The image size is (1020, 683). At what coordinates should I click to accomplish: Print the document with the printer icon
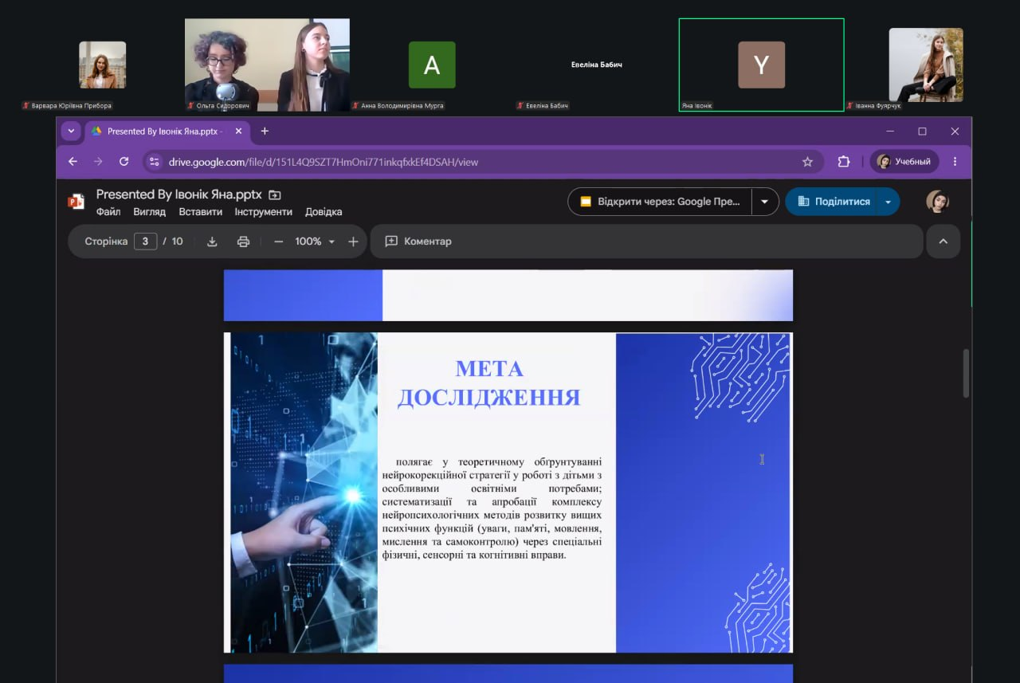pyautogui.click(x=244, y=241)
